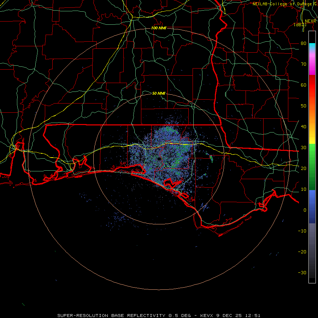Click the 10 value on dBZ scale
Image resolution: width=318 pixels, height=318 pixels.
pyautogui.click(x=304, y=189)
